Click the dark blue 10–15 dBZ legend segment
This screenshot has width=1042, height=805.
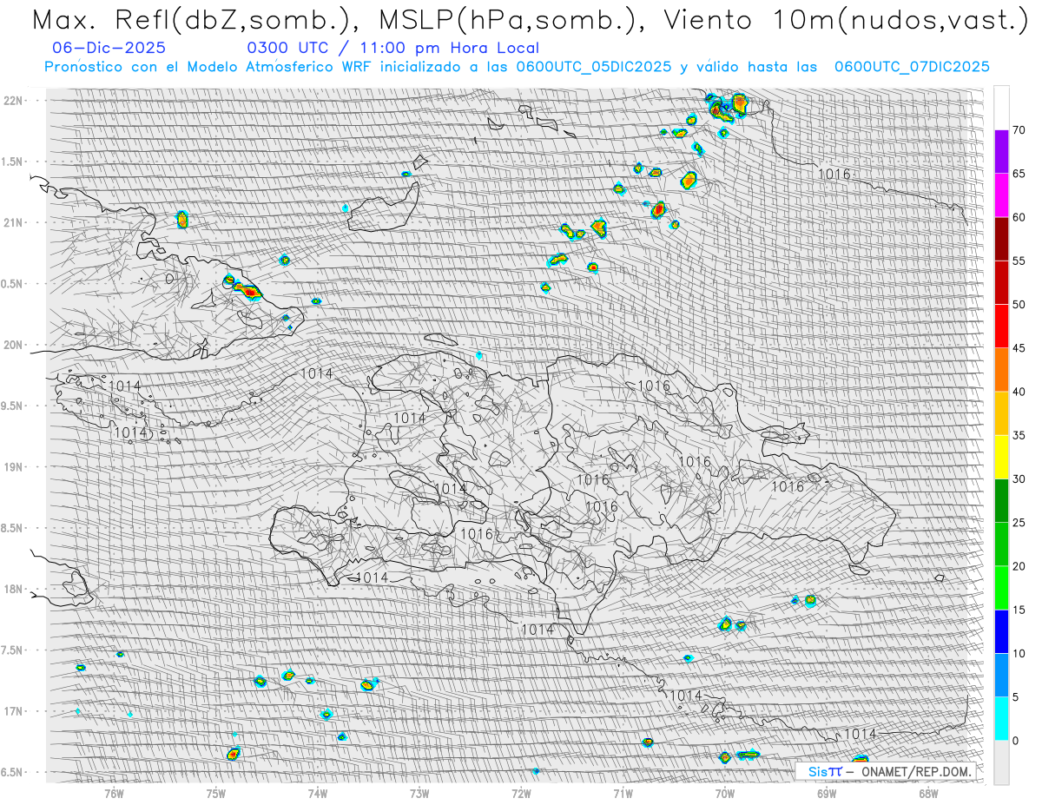click(x=1001, y=631)
